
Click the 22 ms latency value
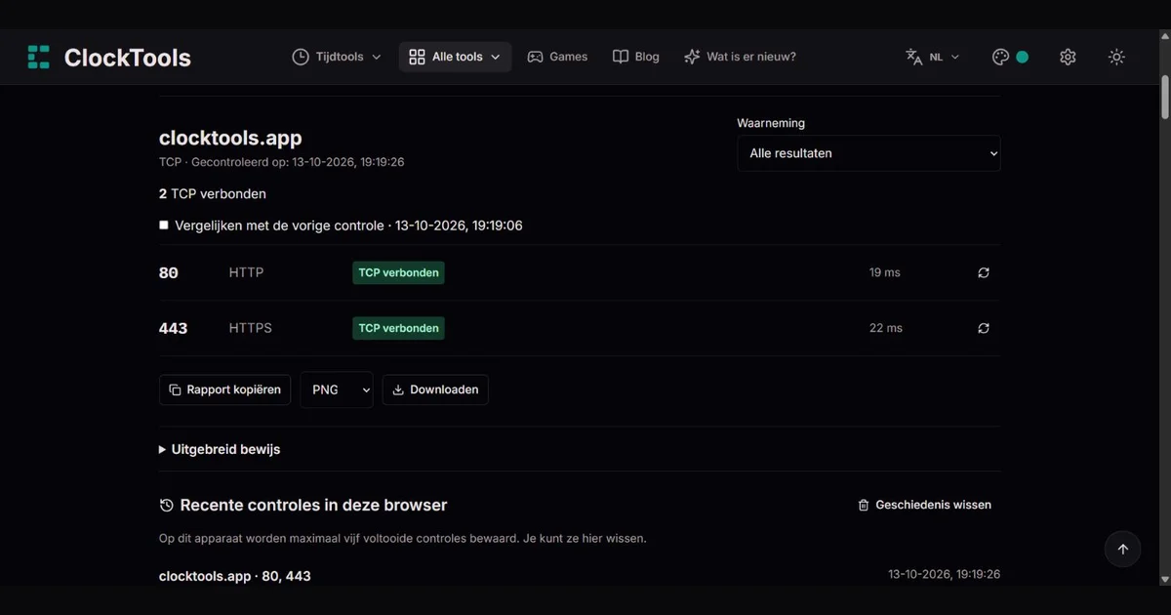click(886, 328)
